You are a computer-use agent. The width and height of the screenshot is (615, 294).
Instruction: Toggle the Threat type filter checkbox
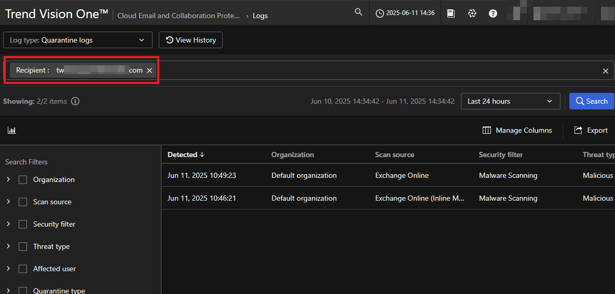23,247
